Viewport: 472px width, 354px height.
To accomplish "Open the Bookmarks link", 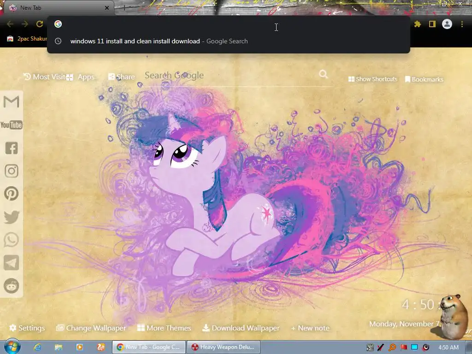I will pos(424,79).
